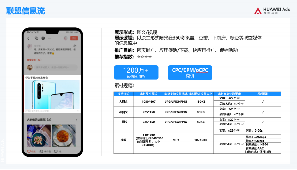Like the comment with the thumbs-up icon
The image size is (297, 170).
point(75,46)
